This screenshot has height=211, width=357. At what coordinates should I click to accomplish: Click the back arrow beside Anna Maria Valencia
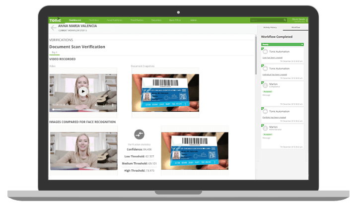[x=52, y=28]
